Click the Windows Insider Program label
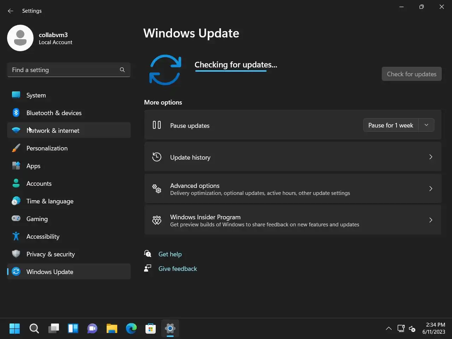Viewport: 452px width, 339px height. click(205, 217)
